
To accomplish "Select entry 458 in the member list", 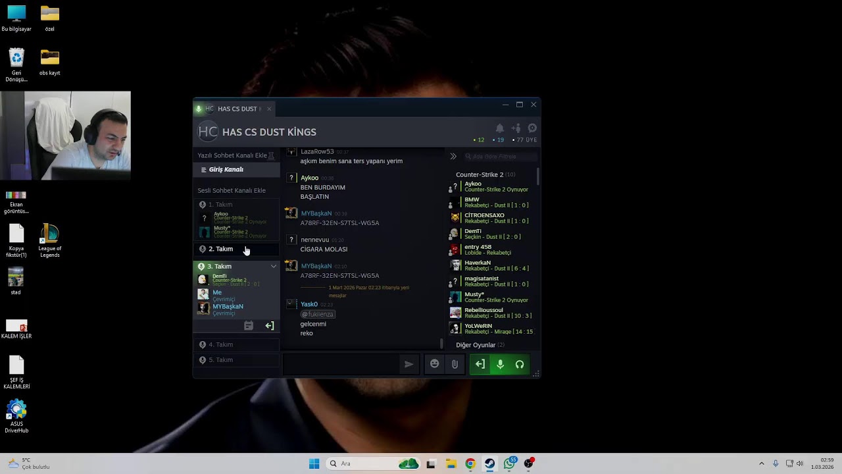I will [x=493, y=250].
